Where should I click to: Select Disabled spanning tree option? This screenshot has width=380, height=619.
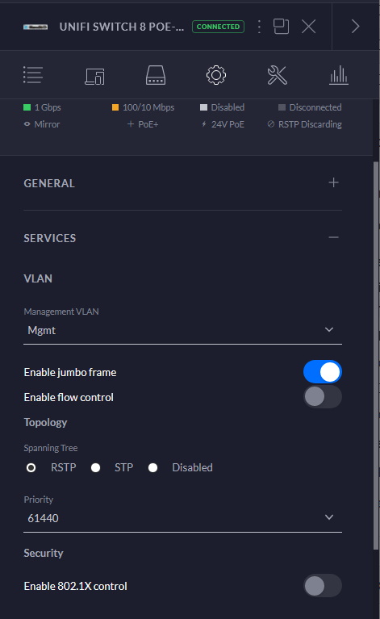pos(152,468)
